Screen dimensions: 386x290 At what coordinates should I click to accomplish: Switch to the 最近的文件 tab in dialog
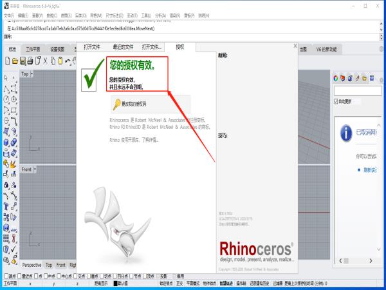point(123,47)
